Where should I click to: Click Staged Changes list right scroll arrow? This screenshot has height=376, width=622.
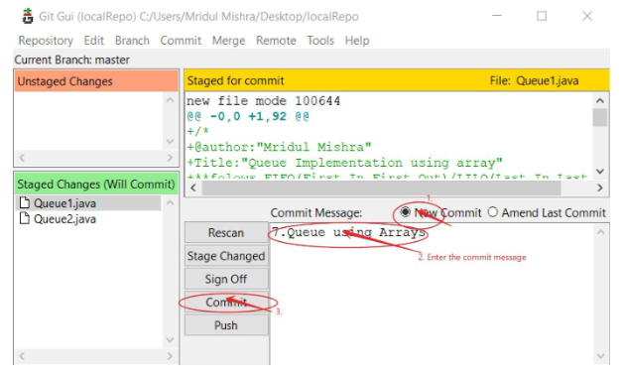point(171,356)
